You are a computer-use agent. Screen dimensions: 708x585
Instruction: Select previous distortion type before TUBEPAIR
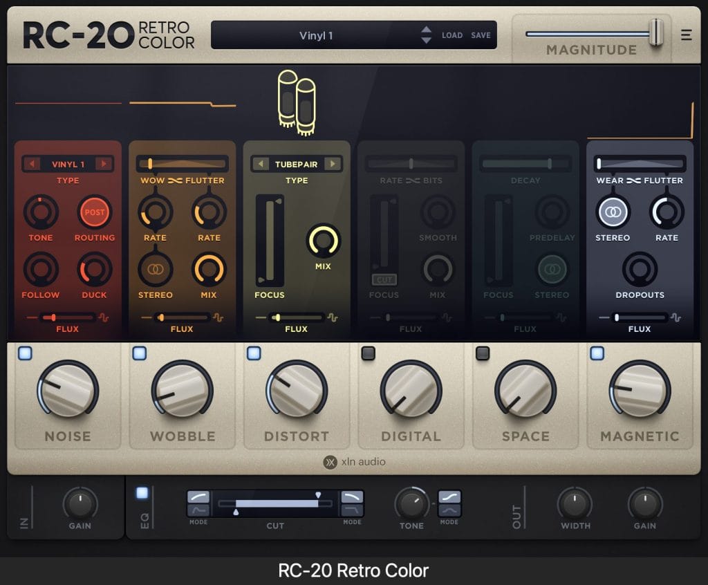click(261, 163)
